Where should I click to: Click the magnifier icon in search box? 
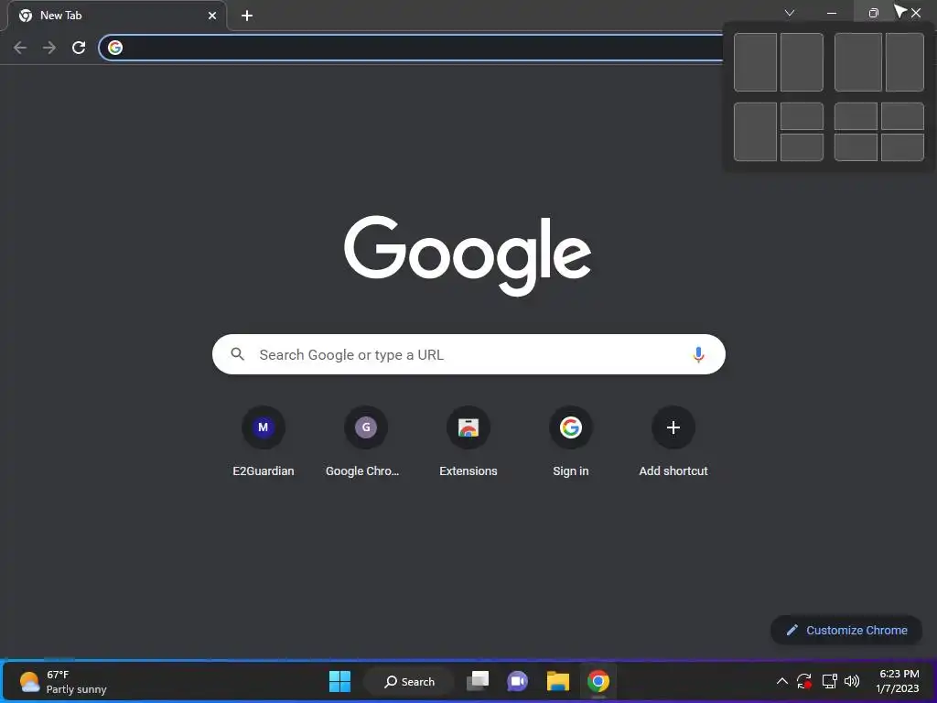pyautogui.click(x=237, y=354)
